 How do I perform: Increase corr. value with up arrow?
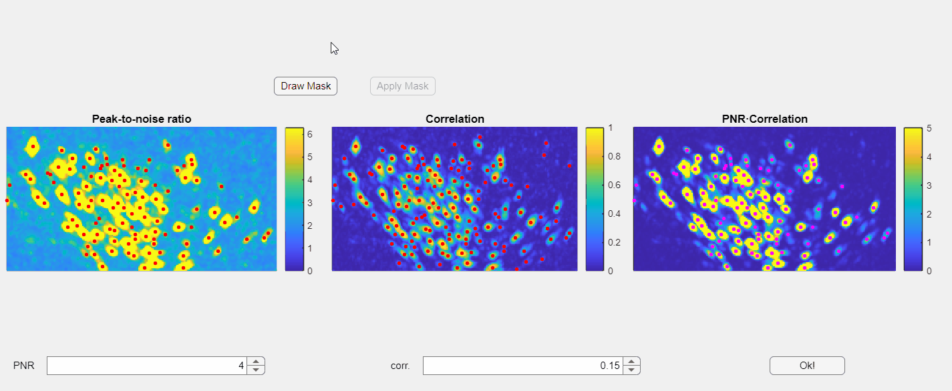(631, 361)
